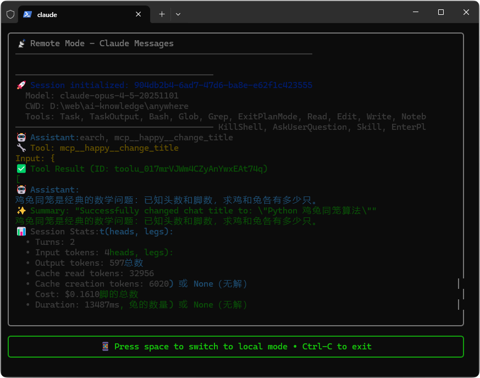This screenshot has width=480, height=378.
Task: Open a new terminal tab
Action: pyautogui.click(x=162, y=14)
